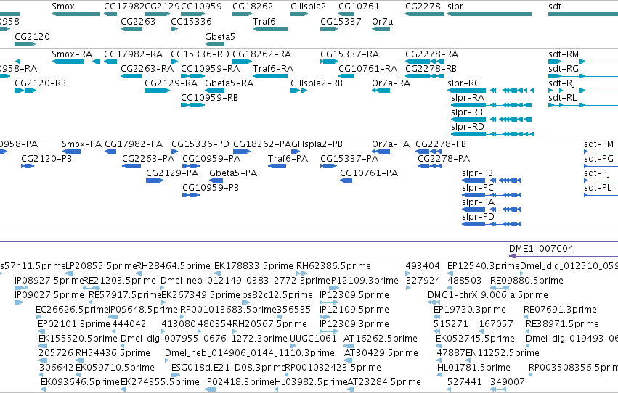This screenshot has width=618, height=393.
Task: Select the slpr gene feature
Action: pos(489,14)
